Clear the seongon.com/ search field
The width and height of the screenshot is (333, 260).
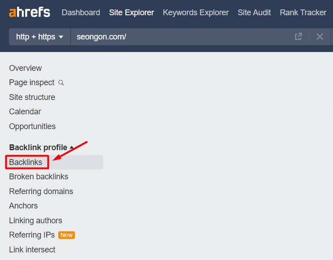pos(320,37)
